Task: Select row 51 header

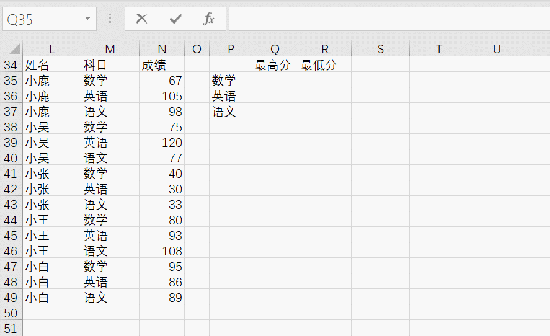Action: [11, 329]
